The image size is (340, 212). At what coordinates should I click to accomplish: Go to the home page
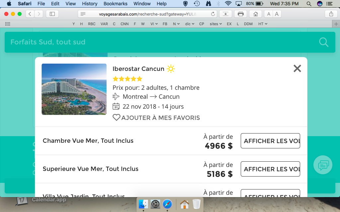255,14
